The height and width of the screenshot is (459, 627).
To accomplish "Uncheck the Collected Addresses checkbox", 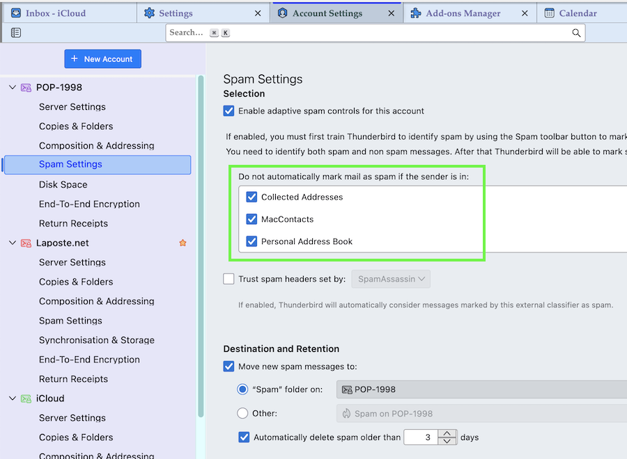I will click(x=251, y=198).
